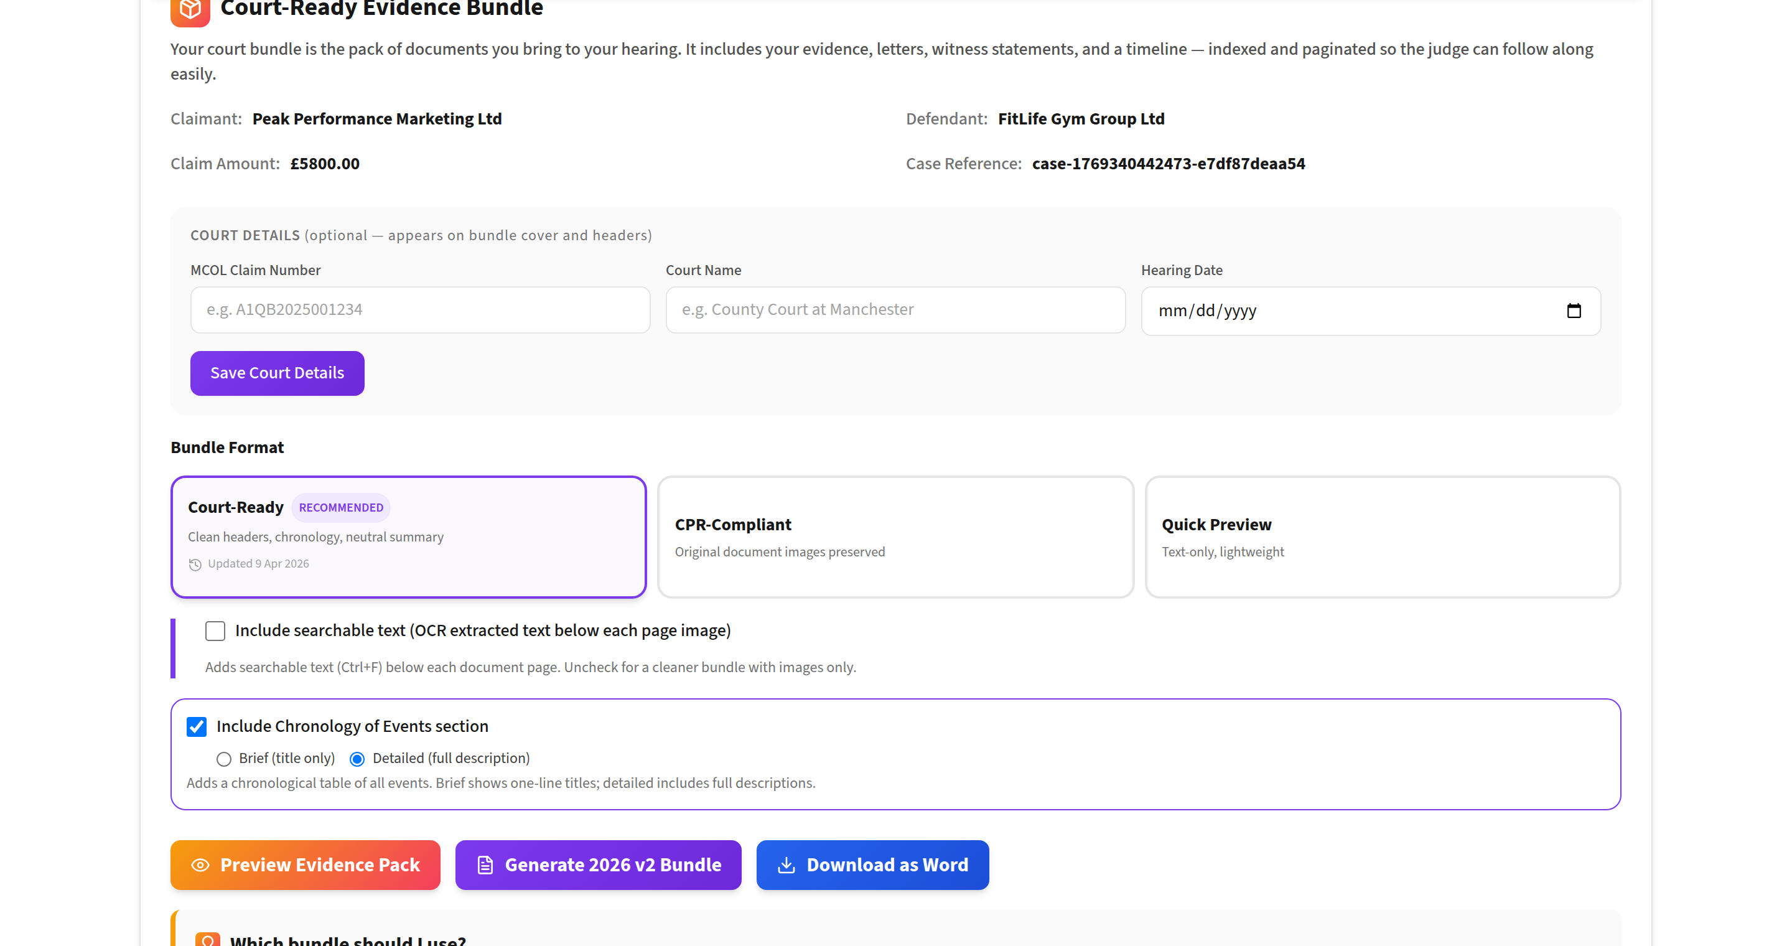Click 'Court-Ready Evidence Bundle' page title
The width and height of the screenshot is (1792, 946).
click(x=381, y=8)
